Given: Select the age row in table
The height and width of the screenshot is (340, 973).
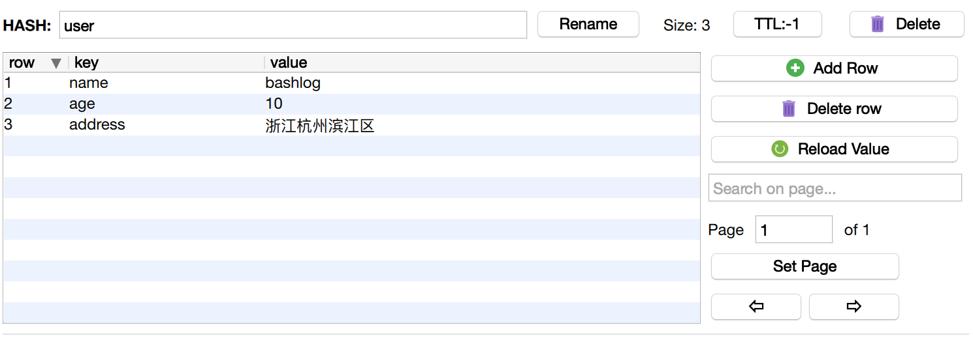Looking at the screenshot, I should click(82, 104).
